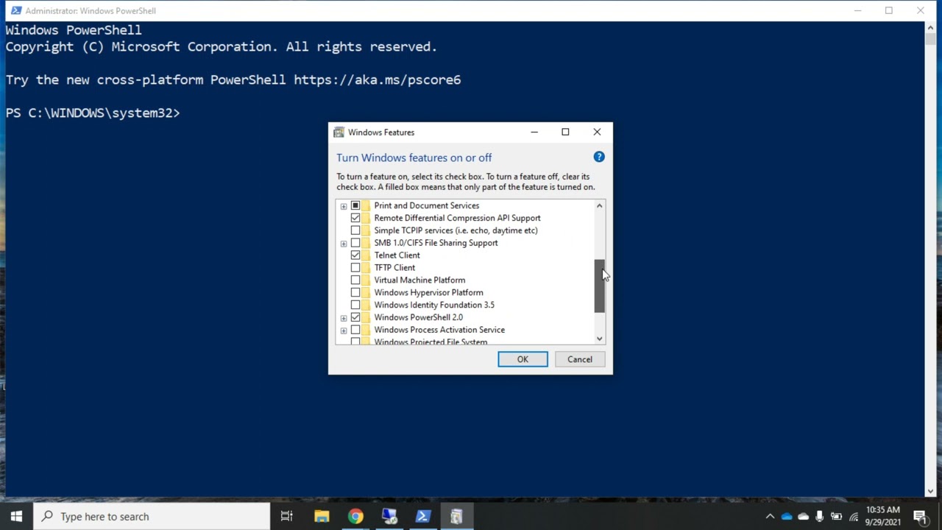Screen dimensions: 942x530
Task: Click the 'Type here to search' box
Action: click(152, 516)
